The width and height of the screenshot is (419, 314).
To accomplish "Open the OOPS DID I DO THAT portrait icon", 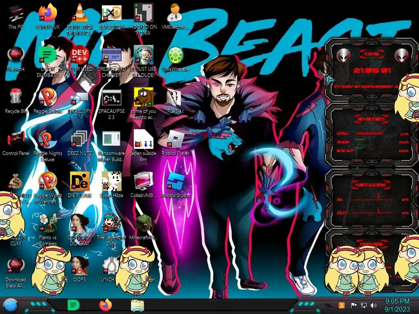I will click(79, 223).
